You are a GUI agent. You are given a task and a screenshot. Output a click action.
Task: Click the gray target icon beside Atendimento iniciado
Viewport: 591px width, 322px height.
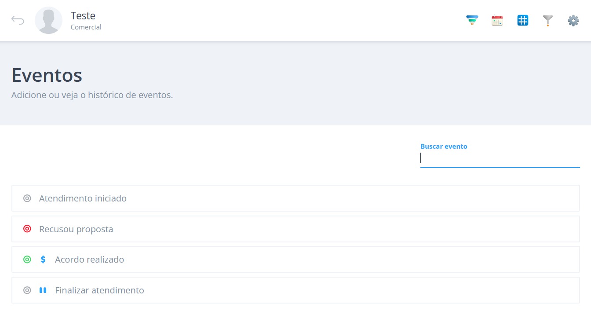pos(27,198)
